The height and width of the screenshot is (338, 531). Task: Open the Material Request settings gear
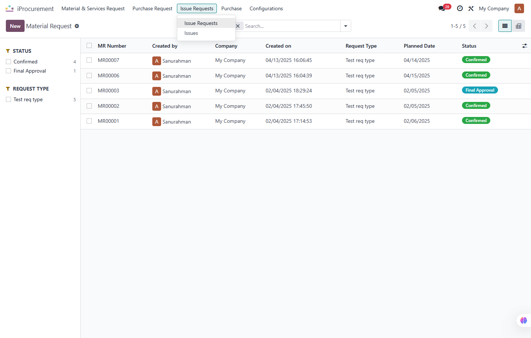click(77, 26)
